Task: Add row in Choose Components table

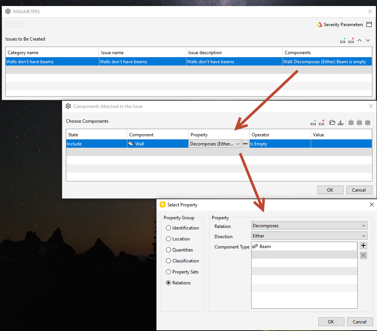Action: (313, 123)
